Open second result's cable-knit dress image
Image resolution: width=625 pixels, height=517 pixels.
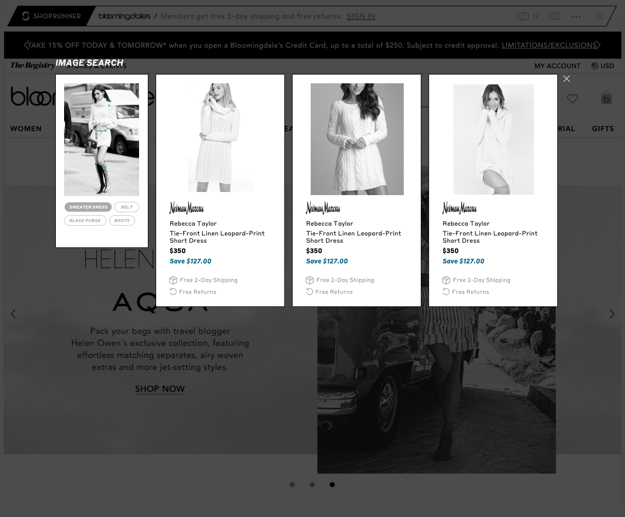pyautogui.click(x=357, y=139)
